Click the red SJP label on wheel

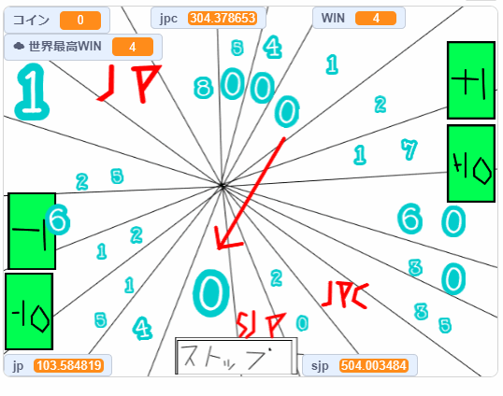point(261,324)
